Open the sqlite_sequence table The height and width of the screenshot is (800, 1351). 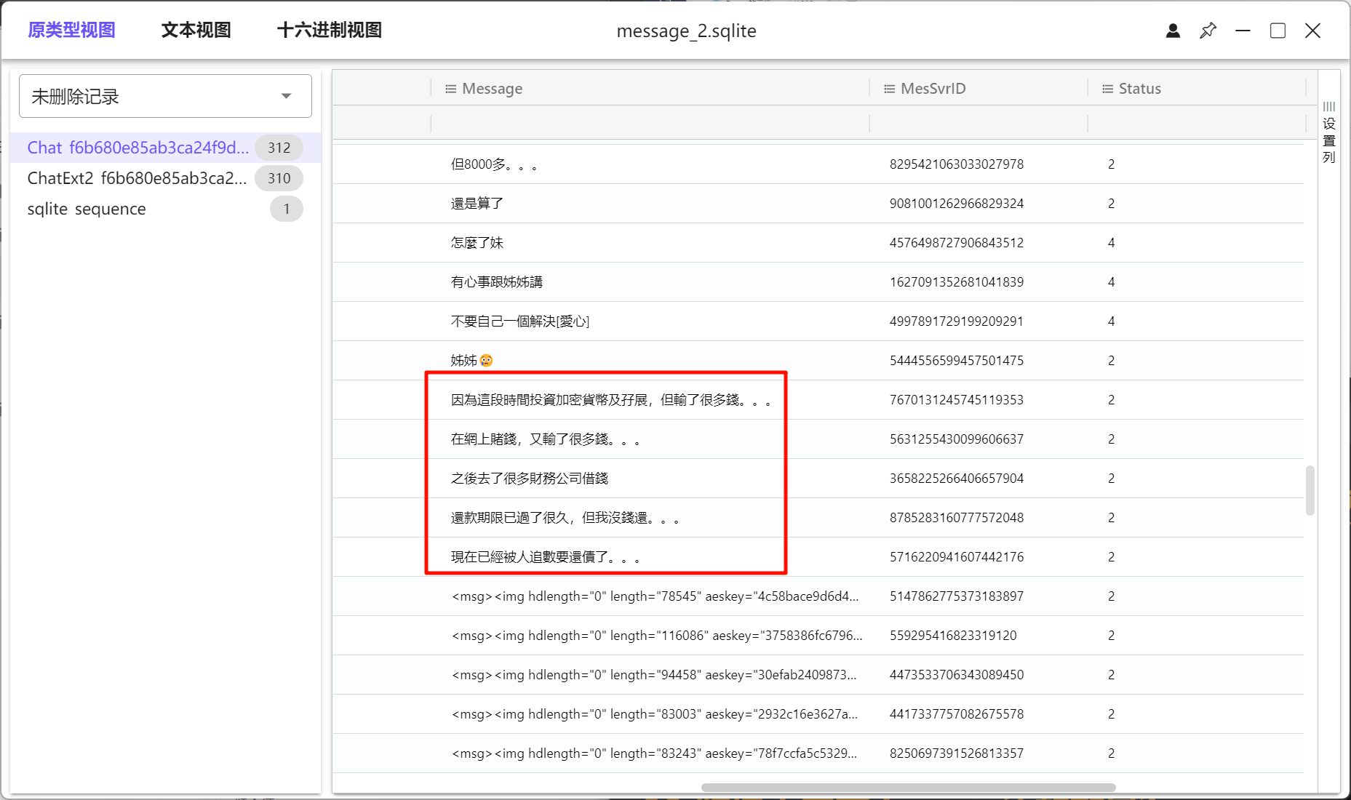point(87,209)
